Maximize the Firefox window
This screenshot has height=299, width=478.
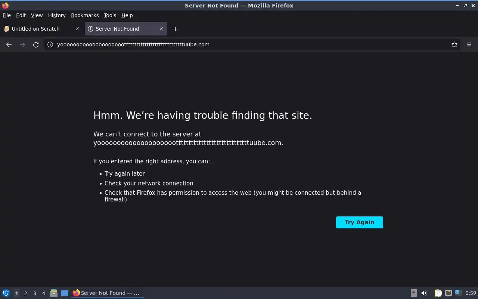[x=465, y=6]
